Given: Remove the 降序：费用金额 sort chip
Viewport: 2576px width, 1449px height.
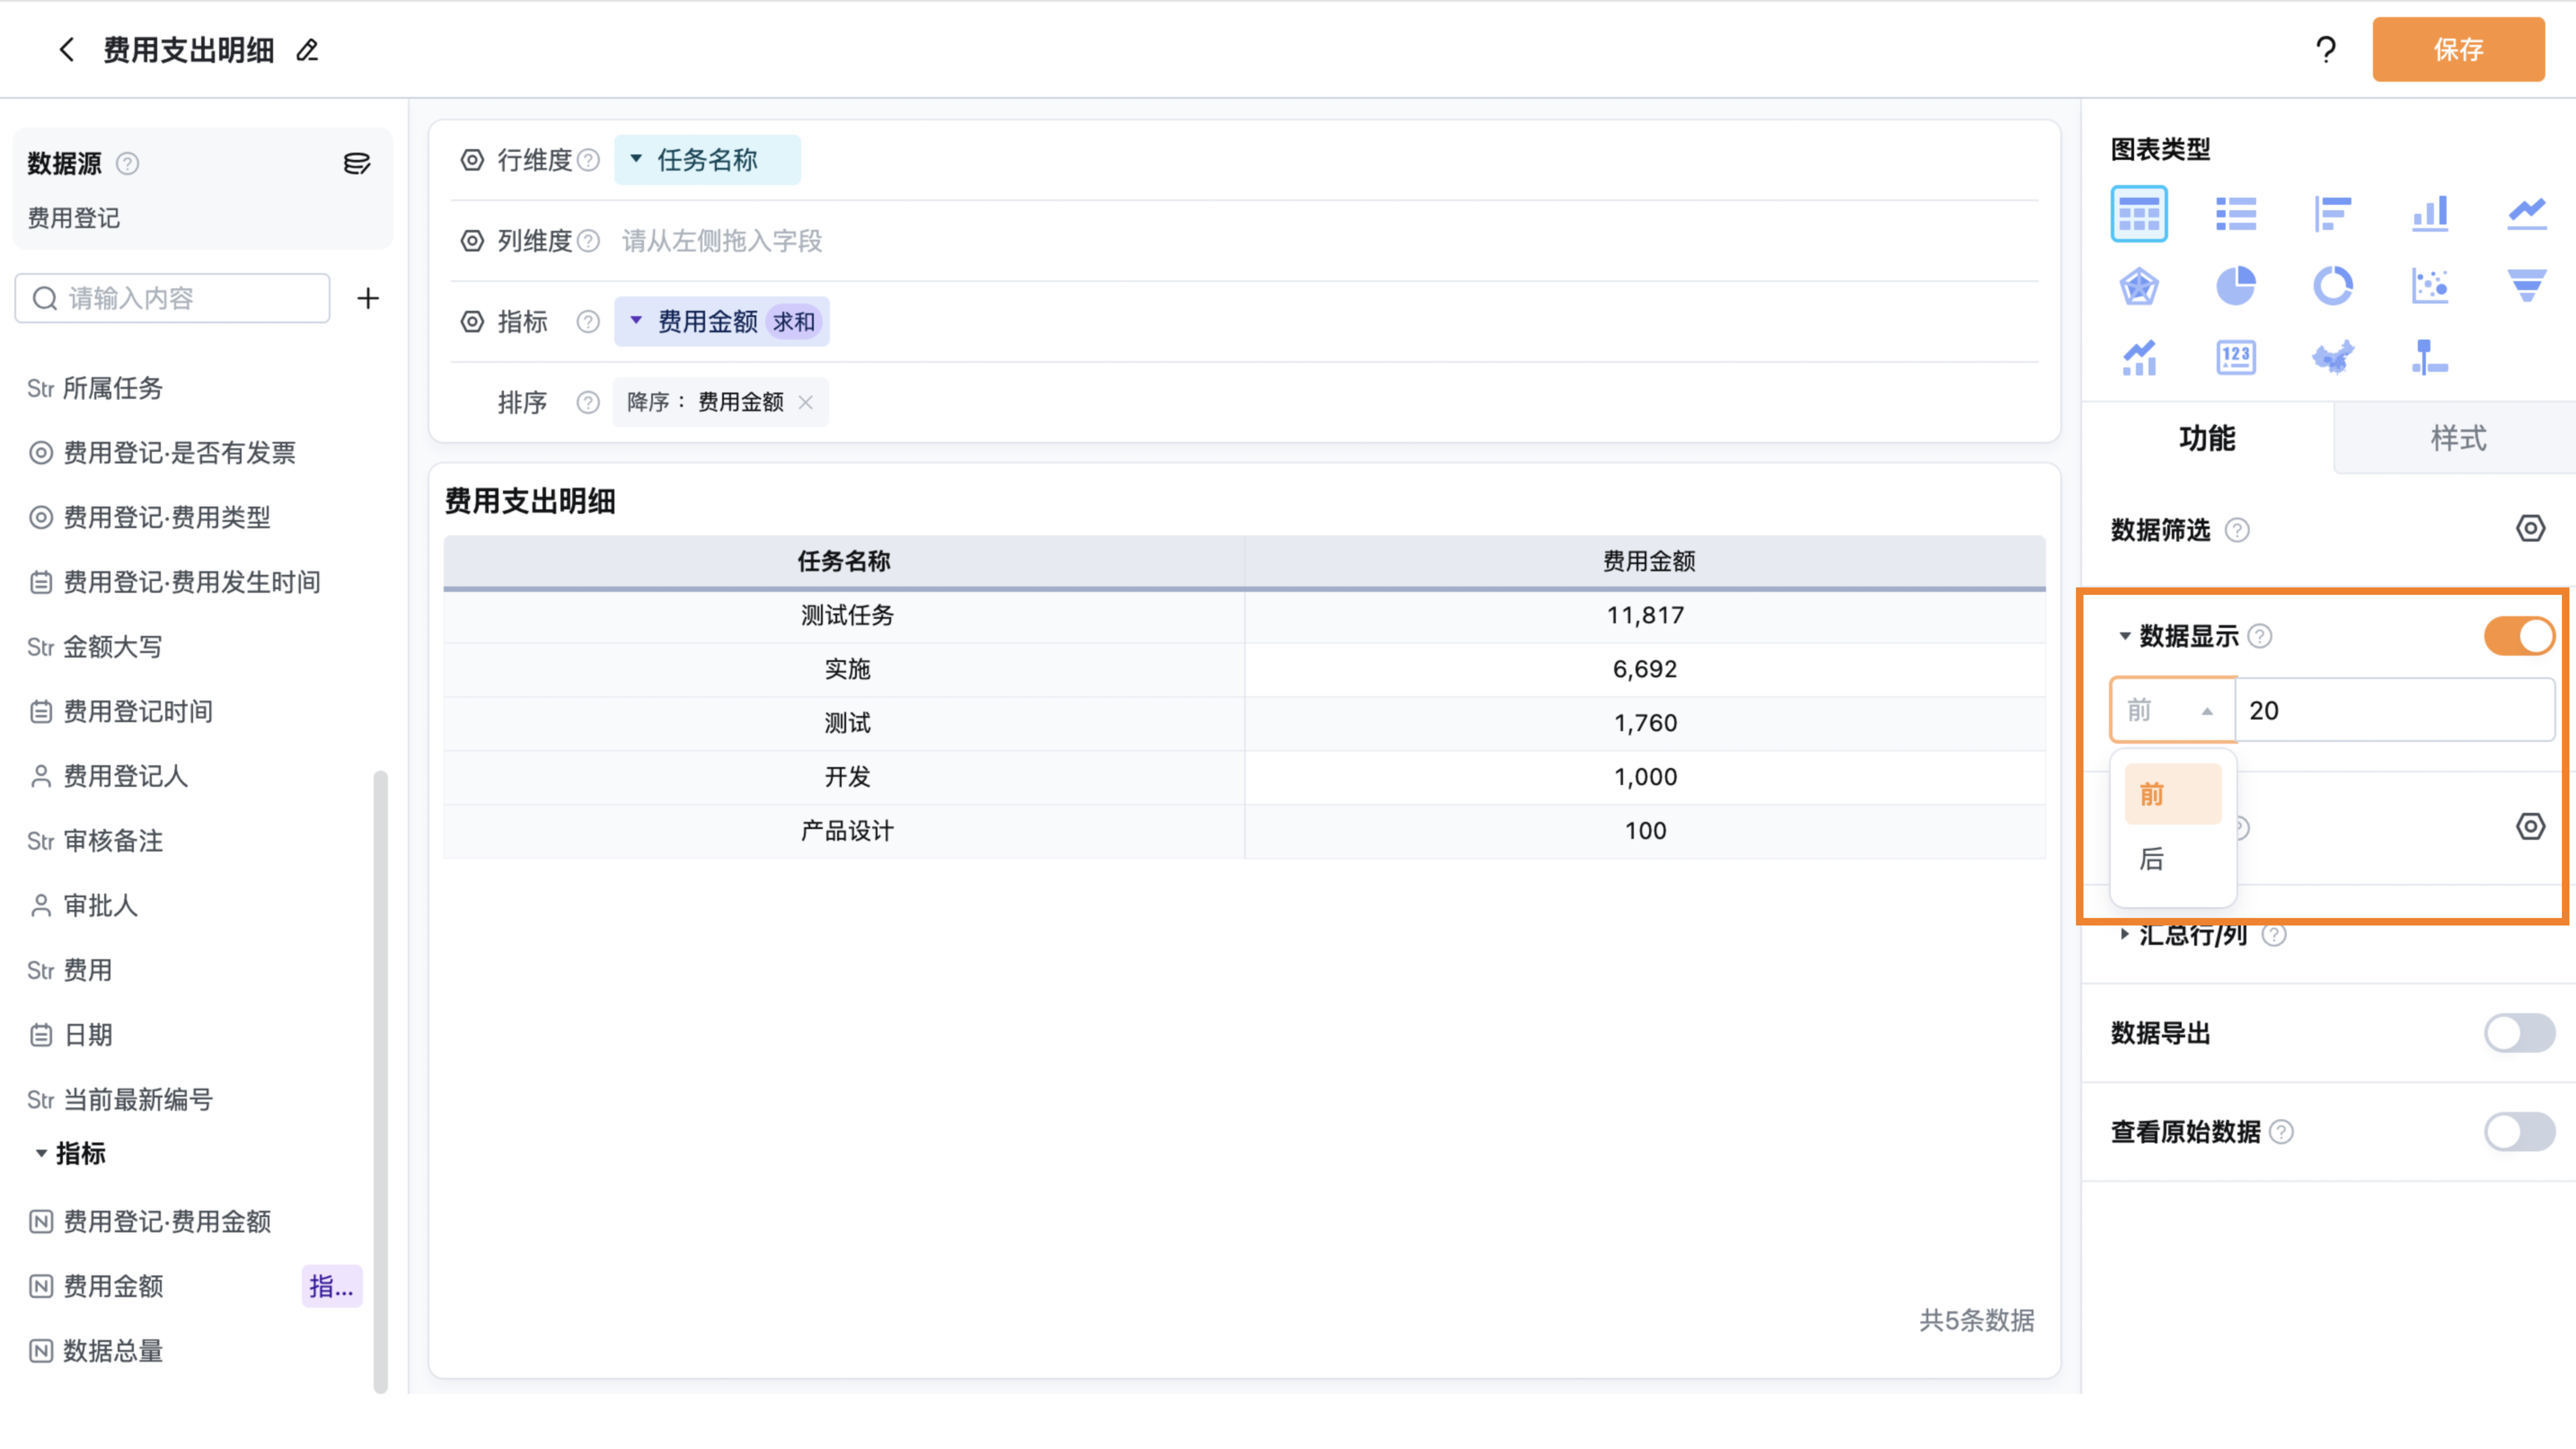Looking at the screenshot, I should [806, 402].
